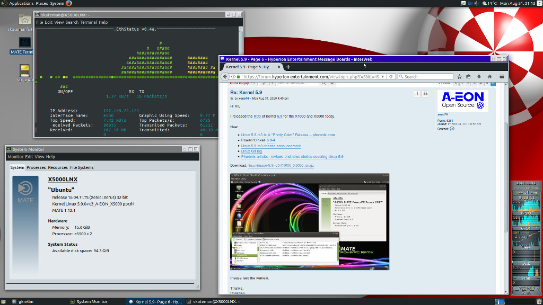The width and height of the screenshot is (543, 305).
Task: Click the browser Search input field
Action: coord(425,77)
